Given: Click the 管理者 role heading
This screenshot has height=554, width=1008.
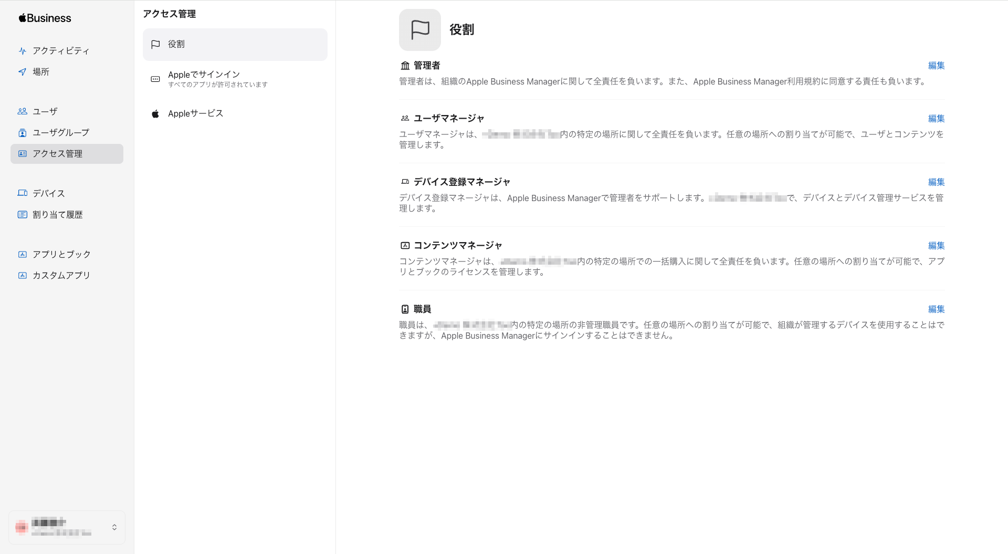Looking at the screenshot, I should tap(427, 66).
